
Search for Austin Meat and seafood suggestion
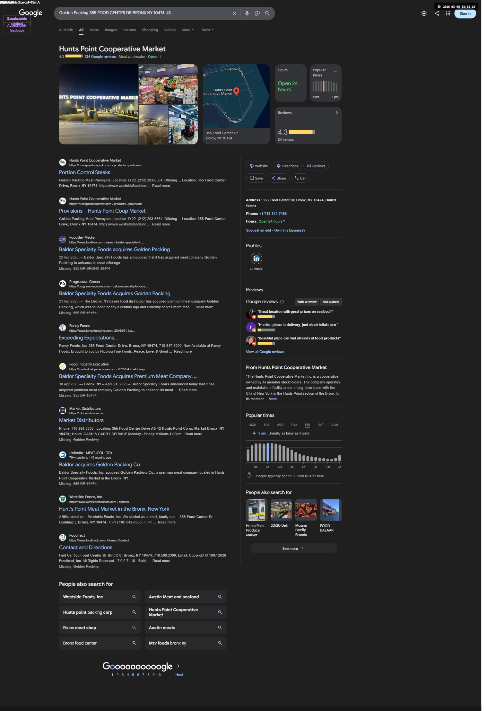tap(186, 597)
